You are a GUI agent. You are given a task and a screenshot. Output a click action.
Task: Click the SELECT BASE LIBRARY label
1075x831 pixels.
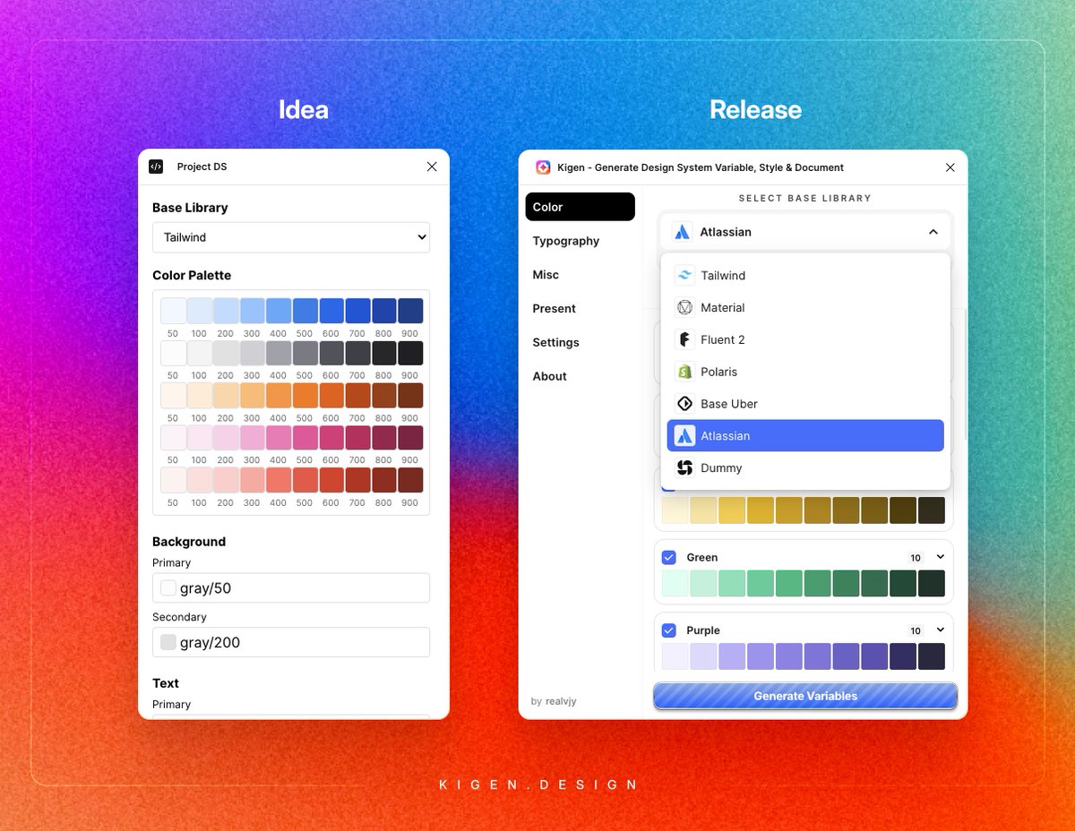pyautogui.click(x=804, y=199)
